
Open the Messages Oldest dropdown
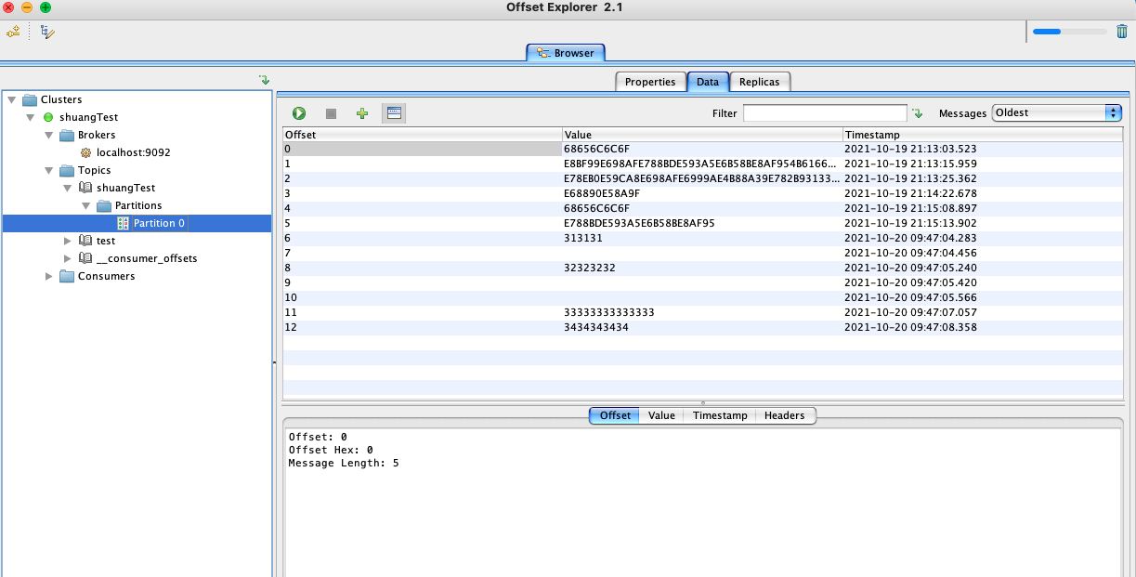point(1057,112)
